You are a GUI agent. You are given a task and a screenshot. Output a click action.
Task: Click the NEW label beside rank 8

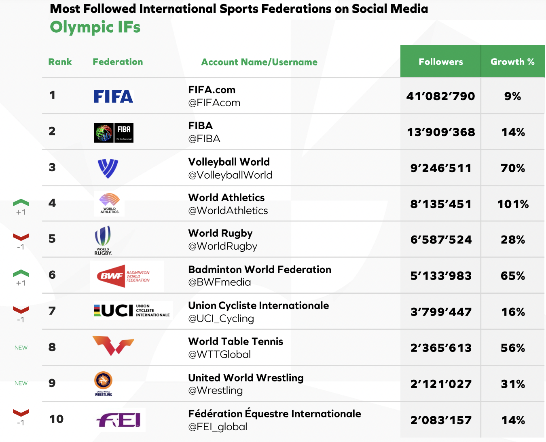point(21,348)
